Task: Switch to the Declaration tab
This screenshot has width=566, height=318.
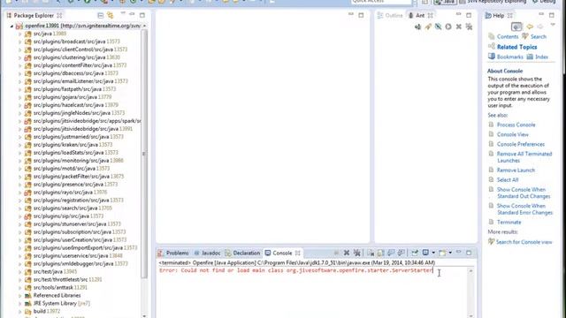Action: click(242, 253)
